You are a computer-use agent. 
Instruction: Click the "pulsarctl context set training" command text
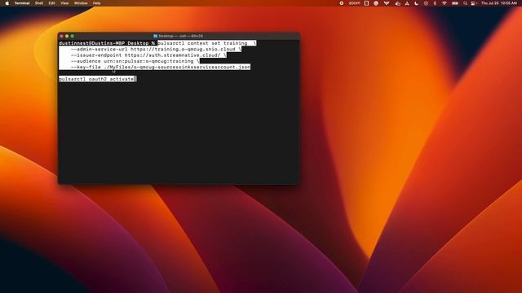pyautogui.click(x=203, y=43)
